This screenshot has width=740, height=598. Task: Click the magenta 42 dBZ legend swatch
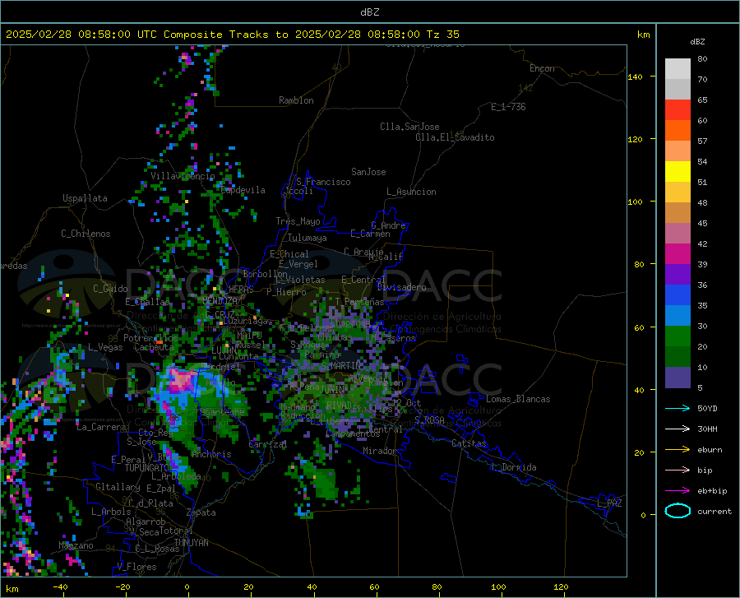[x=678, y=253]
